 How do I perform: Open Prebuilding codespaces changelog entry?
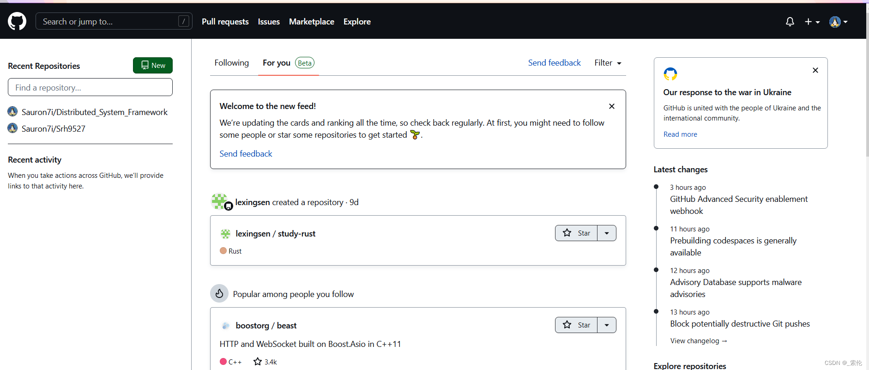click(x=733, y=247)
